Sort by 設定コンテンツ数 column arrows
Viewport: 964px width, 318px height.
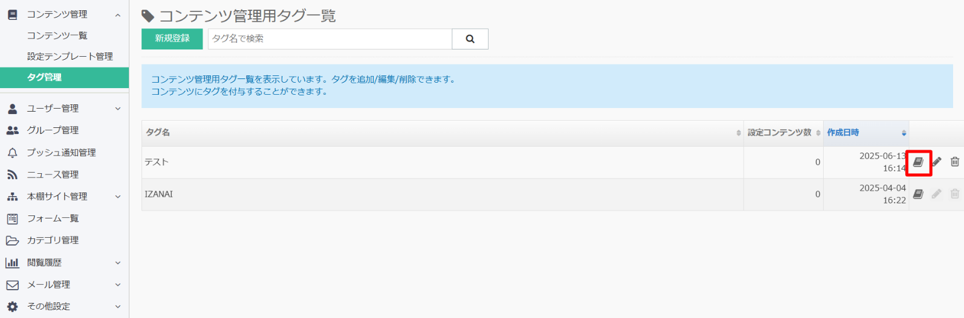coord(818,133)
